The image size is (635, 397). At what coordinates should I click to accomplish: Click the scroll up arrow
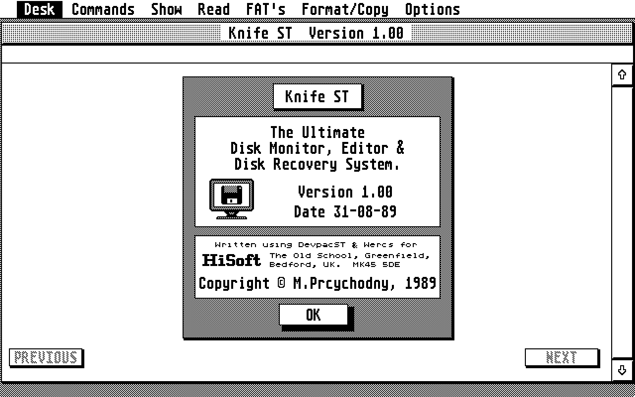coord(622,75)
